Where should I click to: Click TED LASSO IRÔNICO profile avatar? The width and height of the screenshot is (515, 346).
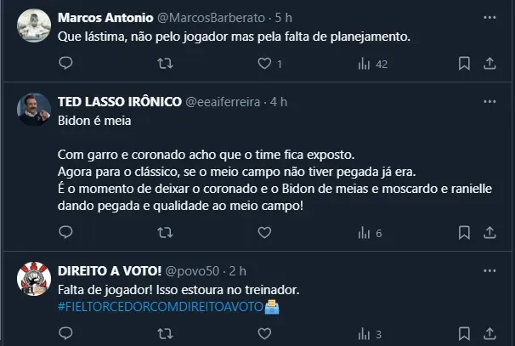[x=32, y=108]
